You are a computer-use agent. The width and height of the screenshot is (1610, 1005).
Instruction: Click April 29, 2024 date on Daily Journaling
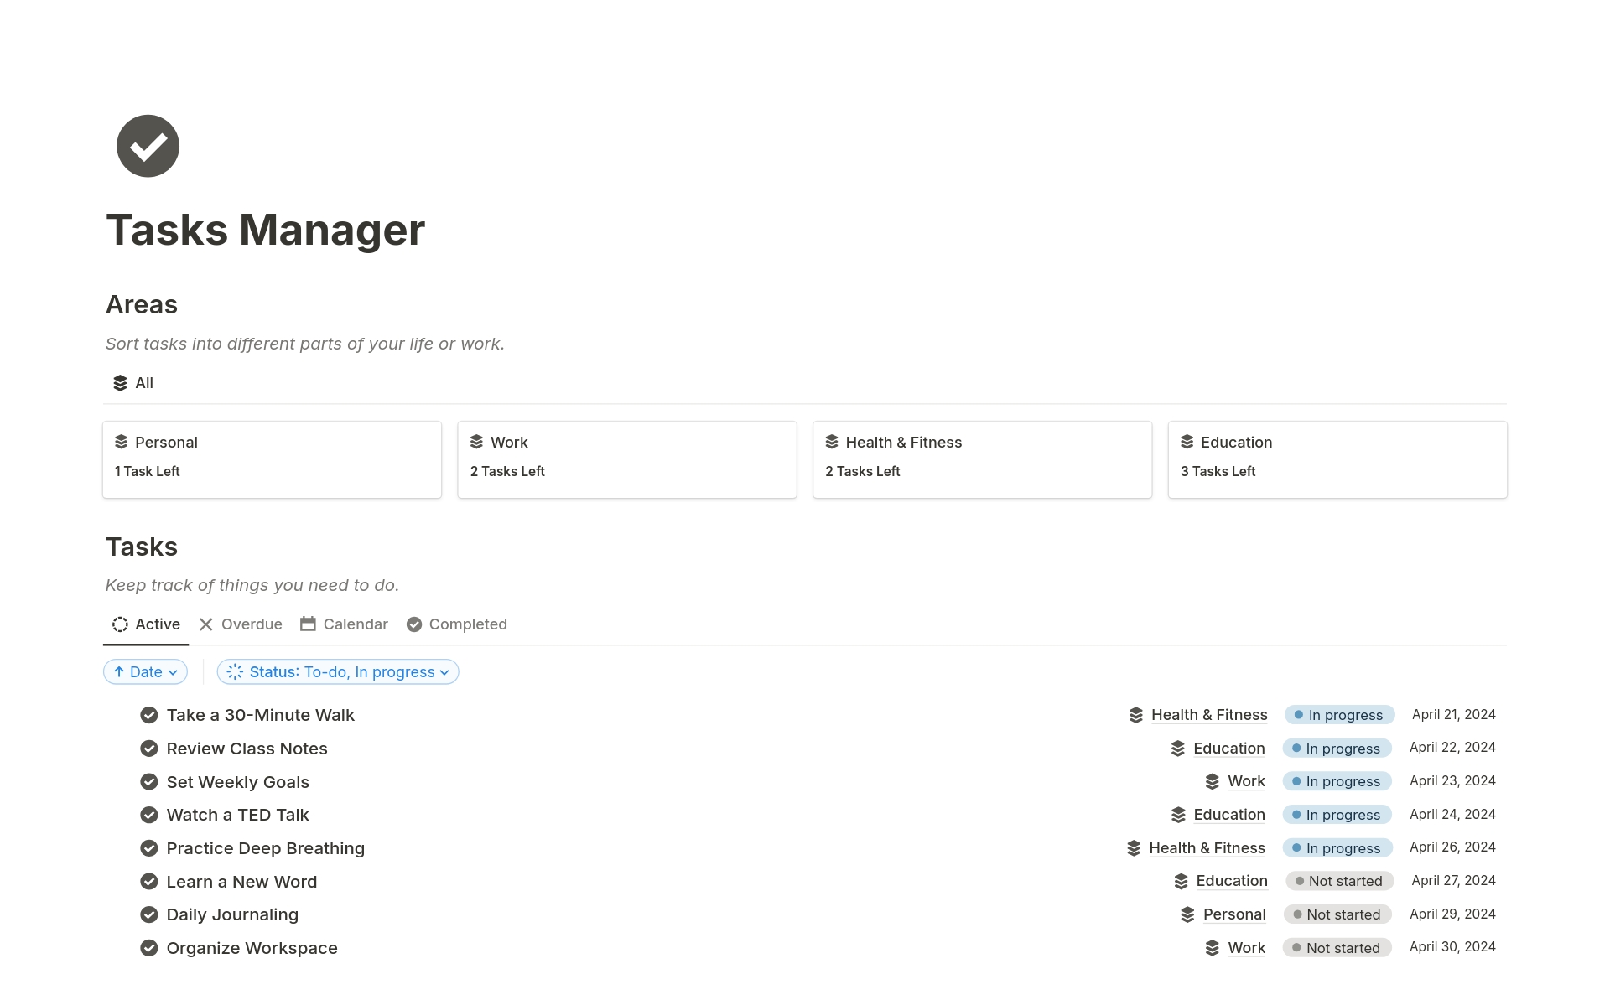(x=1452, y=914)
